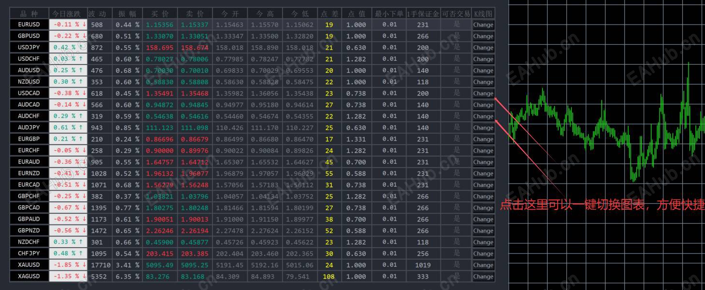
Task: Click bid price 5095.49 for XAUUSD
Action: click(x=160, y=265)
